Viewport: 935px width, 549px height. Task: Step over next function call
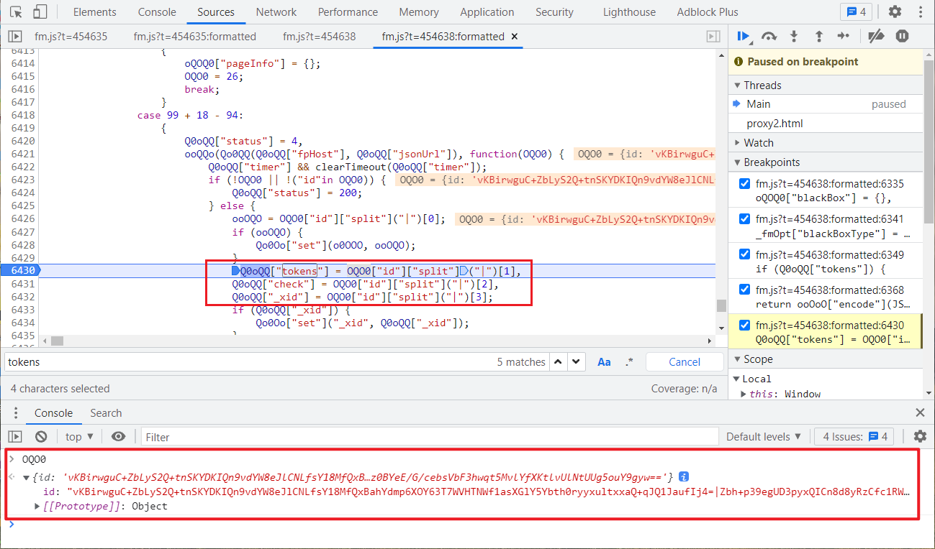[x=769, y=36]
